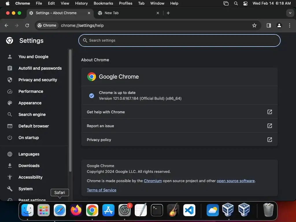Screen dimensions: 296x222
Task: Open Get help with Chrome external link
Action: point(179,112)
